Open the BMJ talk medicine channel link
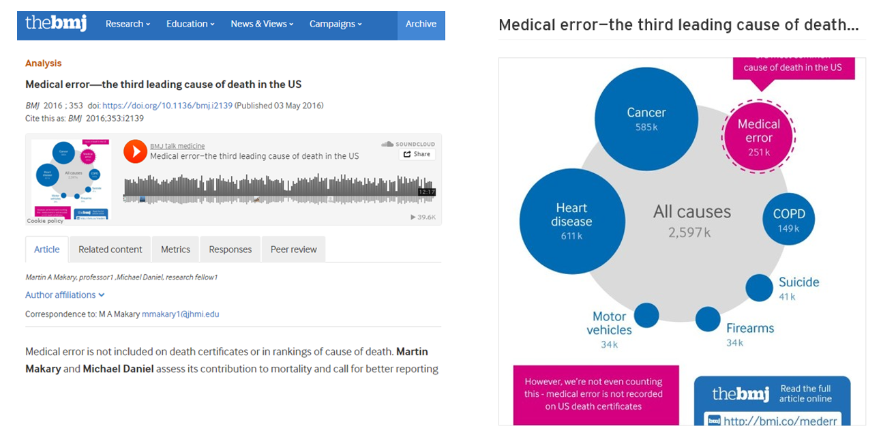Viewport: 881px width, 435px height. click(x=177, y=146)
